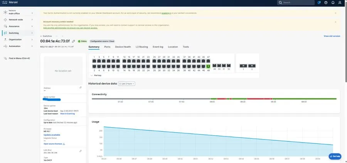
Task: Click the Network-wide sidebar icon
Action: [5, 20]
